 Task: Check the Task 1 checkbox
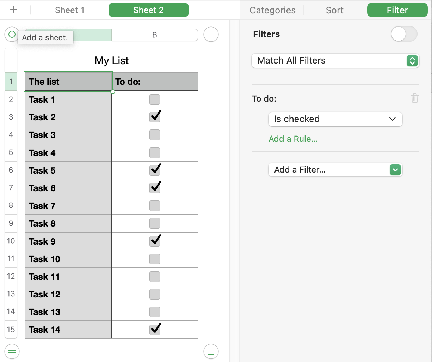155,99
